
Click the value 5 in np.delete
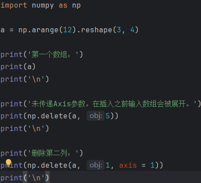click(x=107, y=116)
